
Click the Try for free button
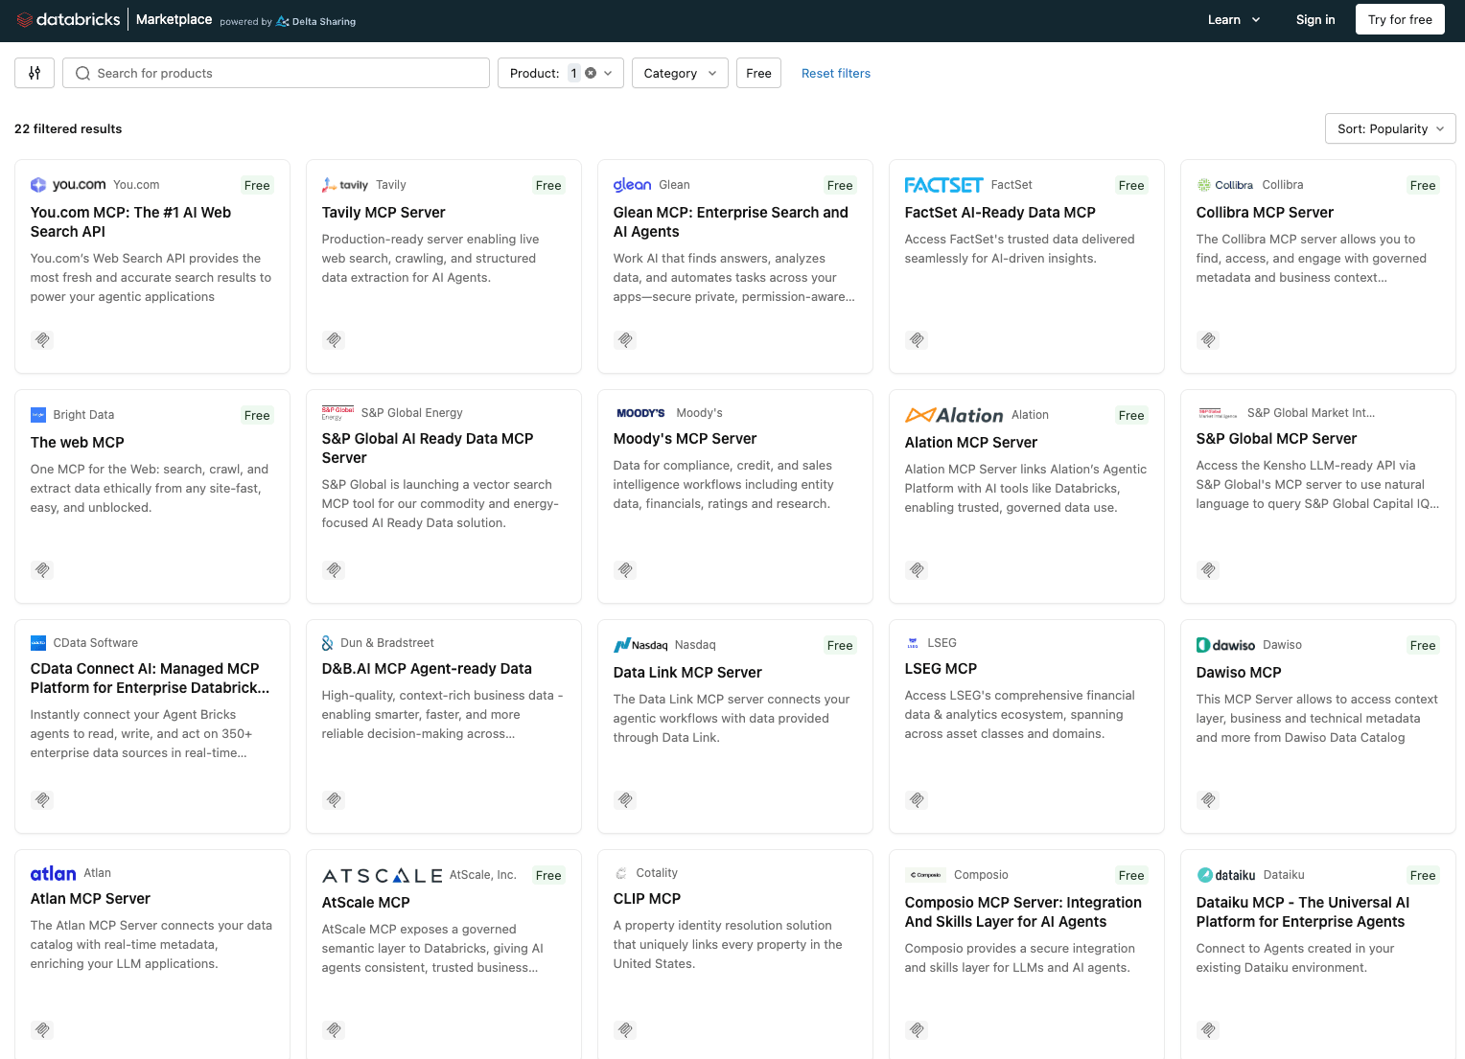[x=1400, y=19]
